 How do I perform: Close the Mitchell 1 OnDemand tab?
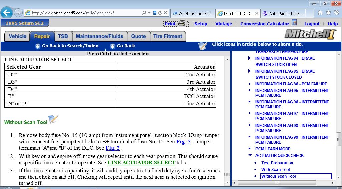click(x=257, y=13)
